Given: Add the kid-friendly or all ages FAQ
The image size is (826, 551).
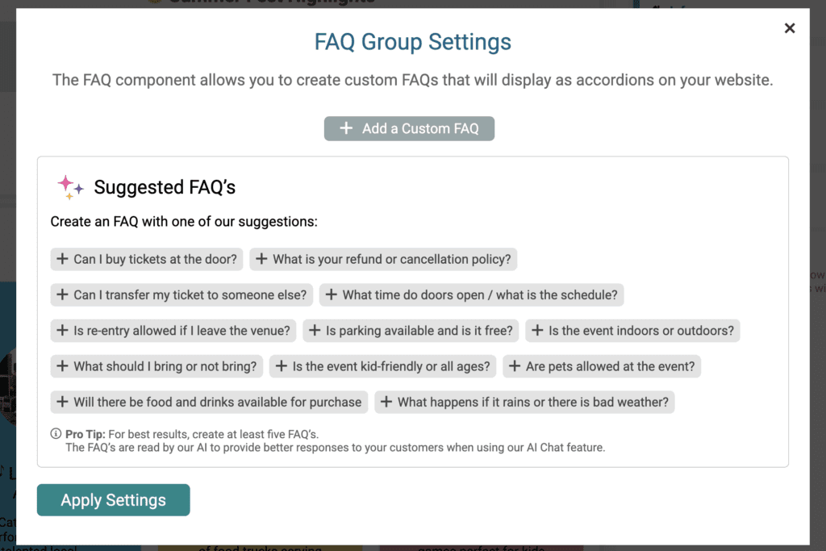Looking at the screenshot, I should tap(382, 366).
